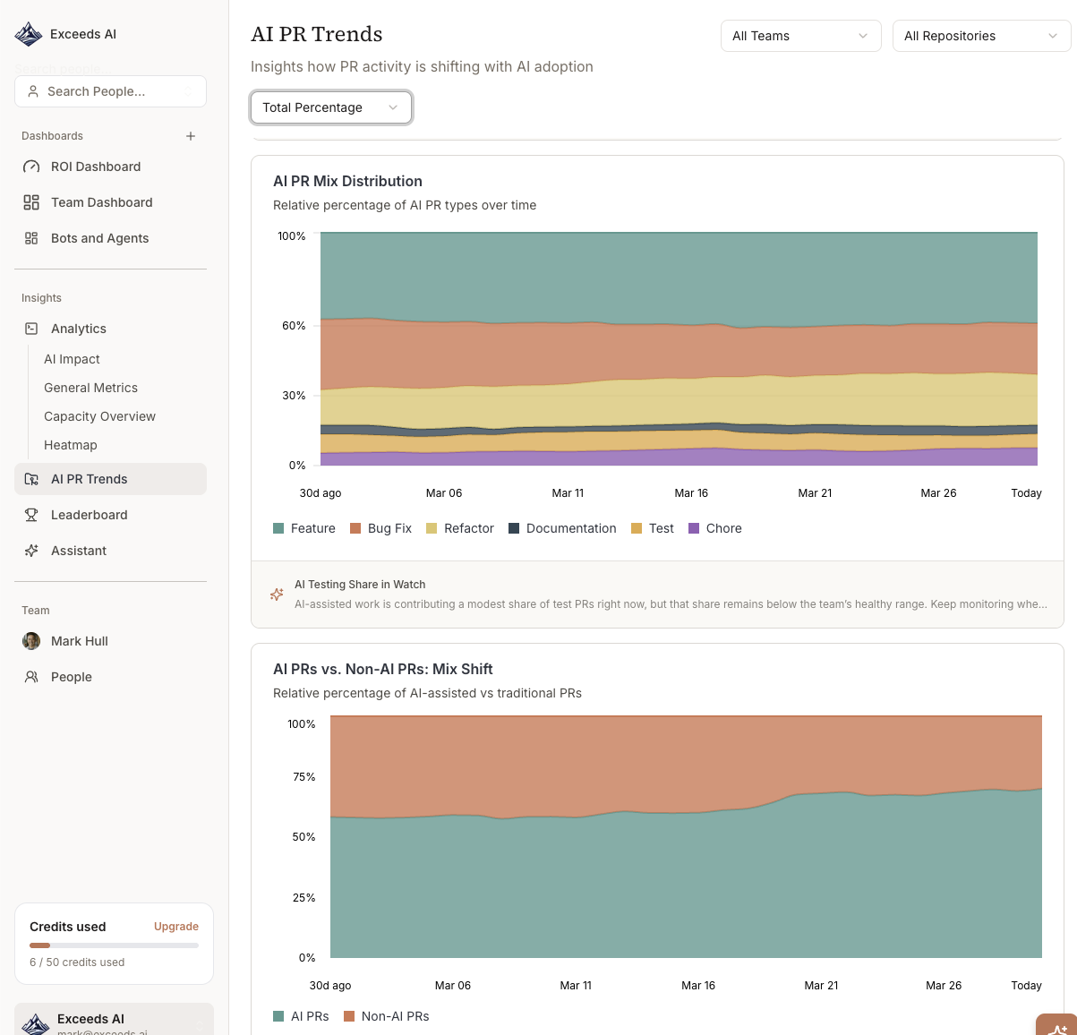Open the All Repositories dropdown
Viewport: 1077px width, 1035px height.
pyautogui.click(x=981, y=36)
